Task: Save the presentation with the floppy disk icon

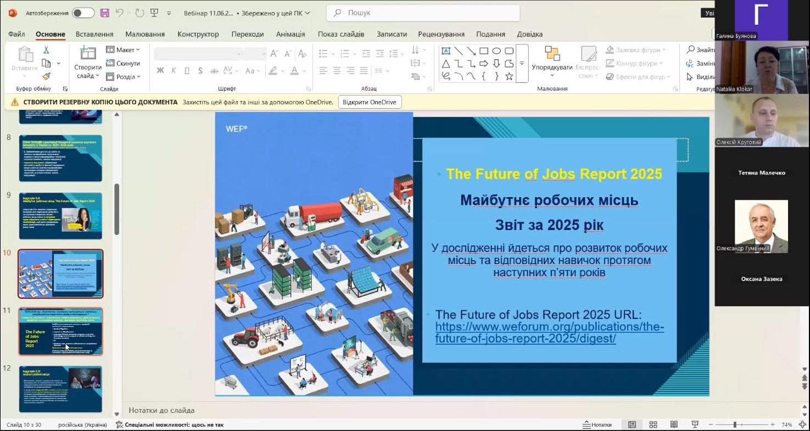Action: [x=105, y=13]
